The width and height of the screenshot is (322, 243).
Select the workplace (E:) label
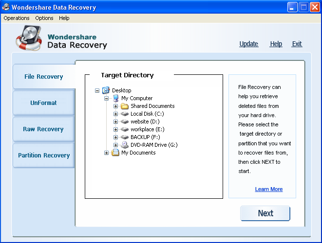click(148, 129)
